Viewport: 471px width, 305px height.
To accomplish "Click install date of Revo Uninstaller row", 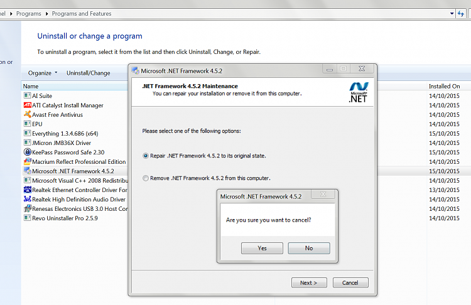I will click(444, 218).
